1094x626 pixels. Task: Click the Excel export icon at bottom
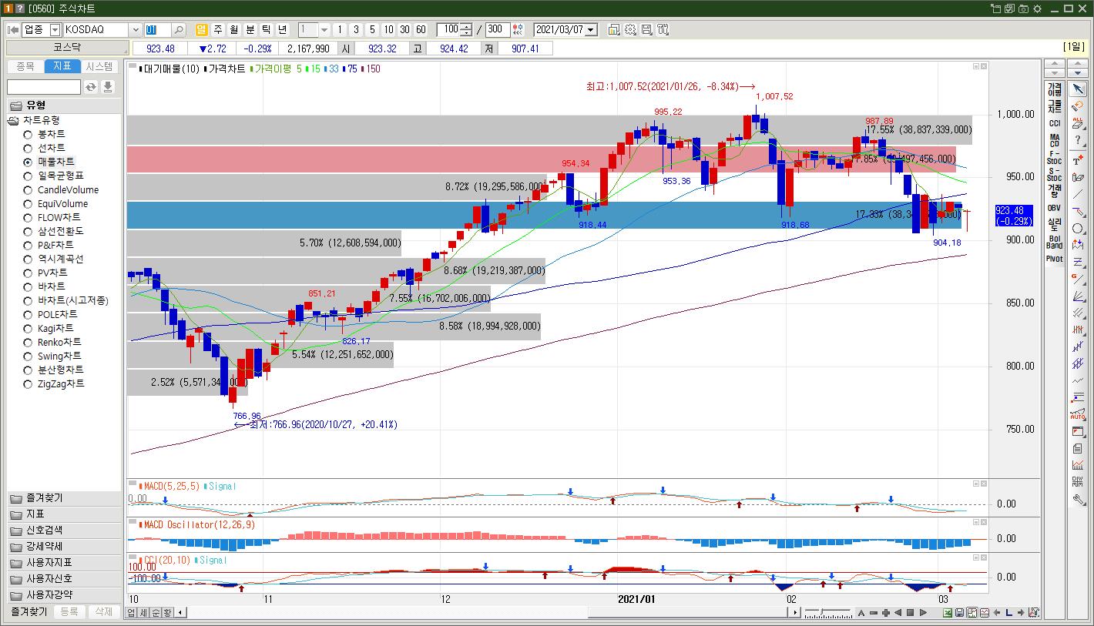(948, 613)
